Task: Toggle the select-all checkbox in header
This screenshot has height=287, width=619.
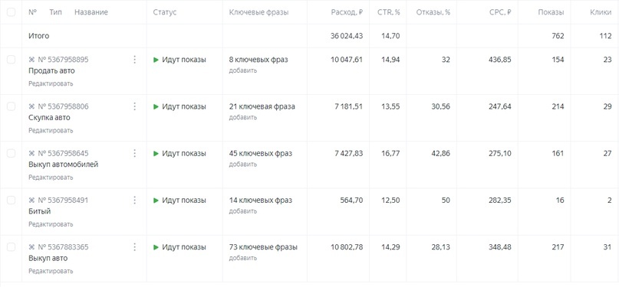Action: 11,12
